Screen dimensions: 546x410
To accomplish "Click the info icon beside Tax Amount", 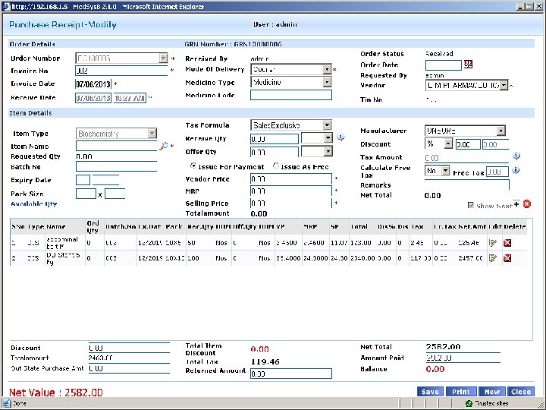I will (x=516, y=156).
